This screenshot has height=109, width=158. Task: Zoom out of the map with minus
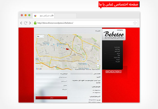(98, 66)
